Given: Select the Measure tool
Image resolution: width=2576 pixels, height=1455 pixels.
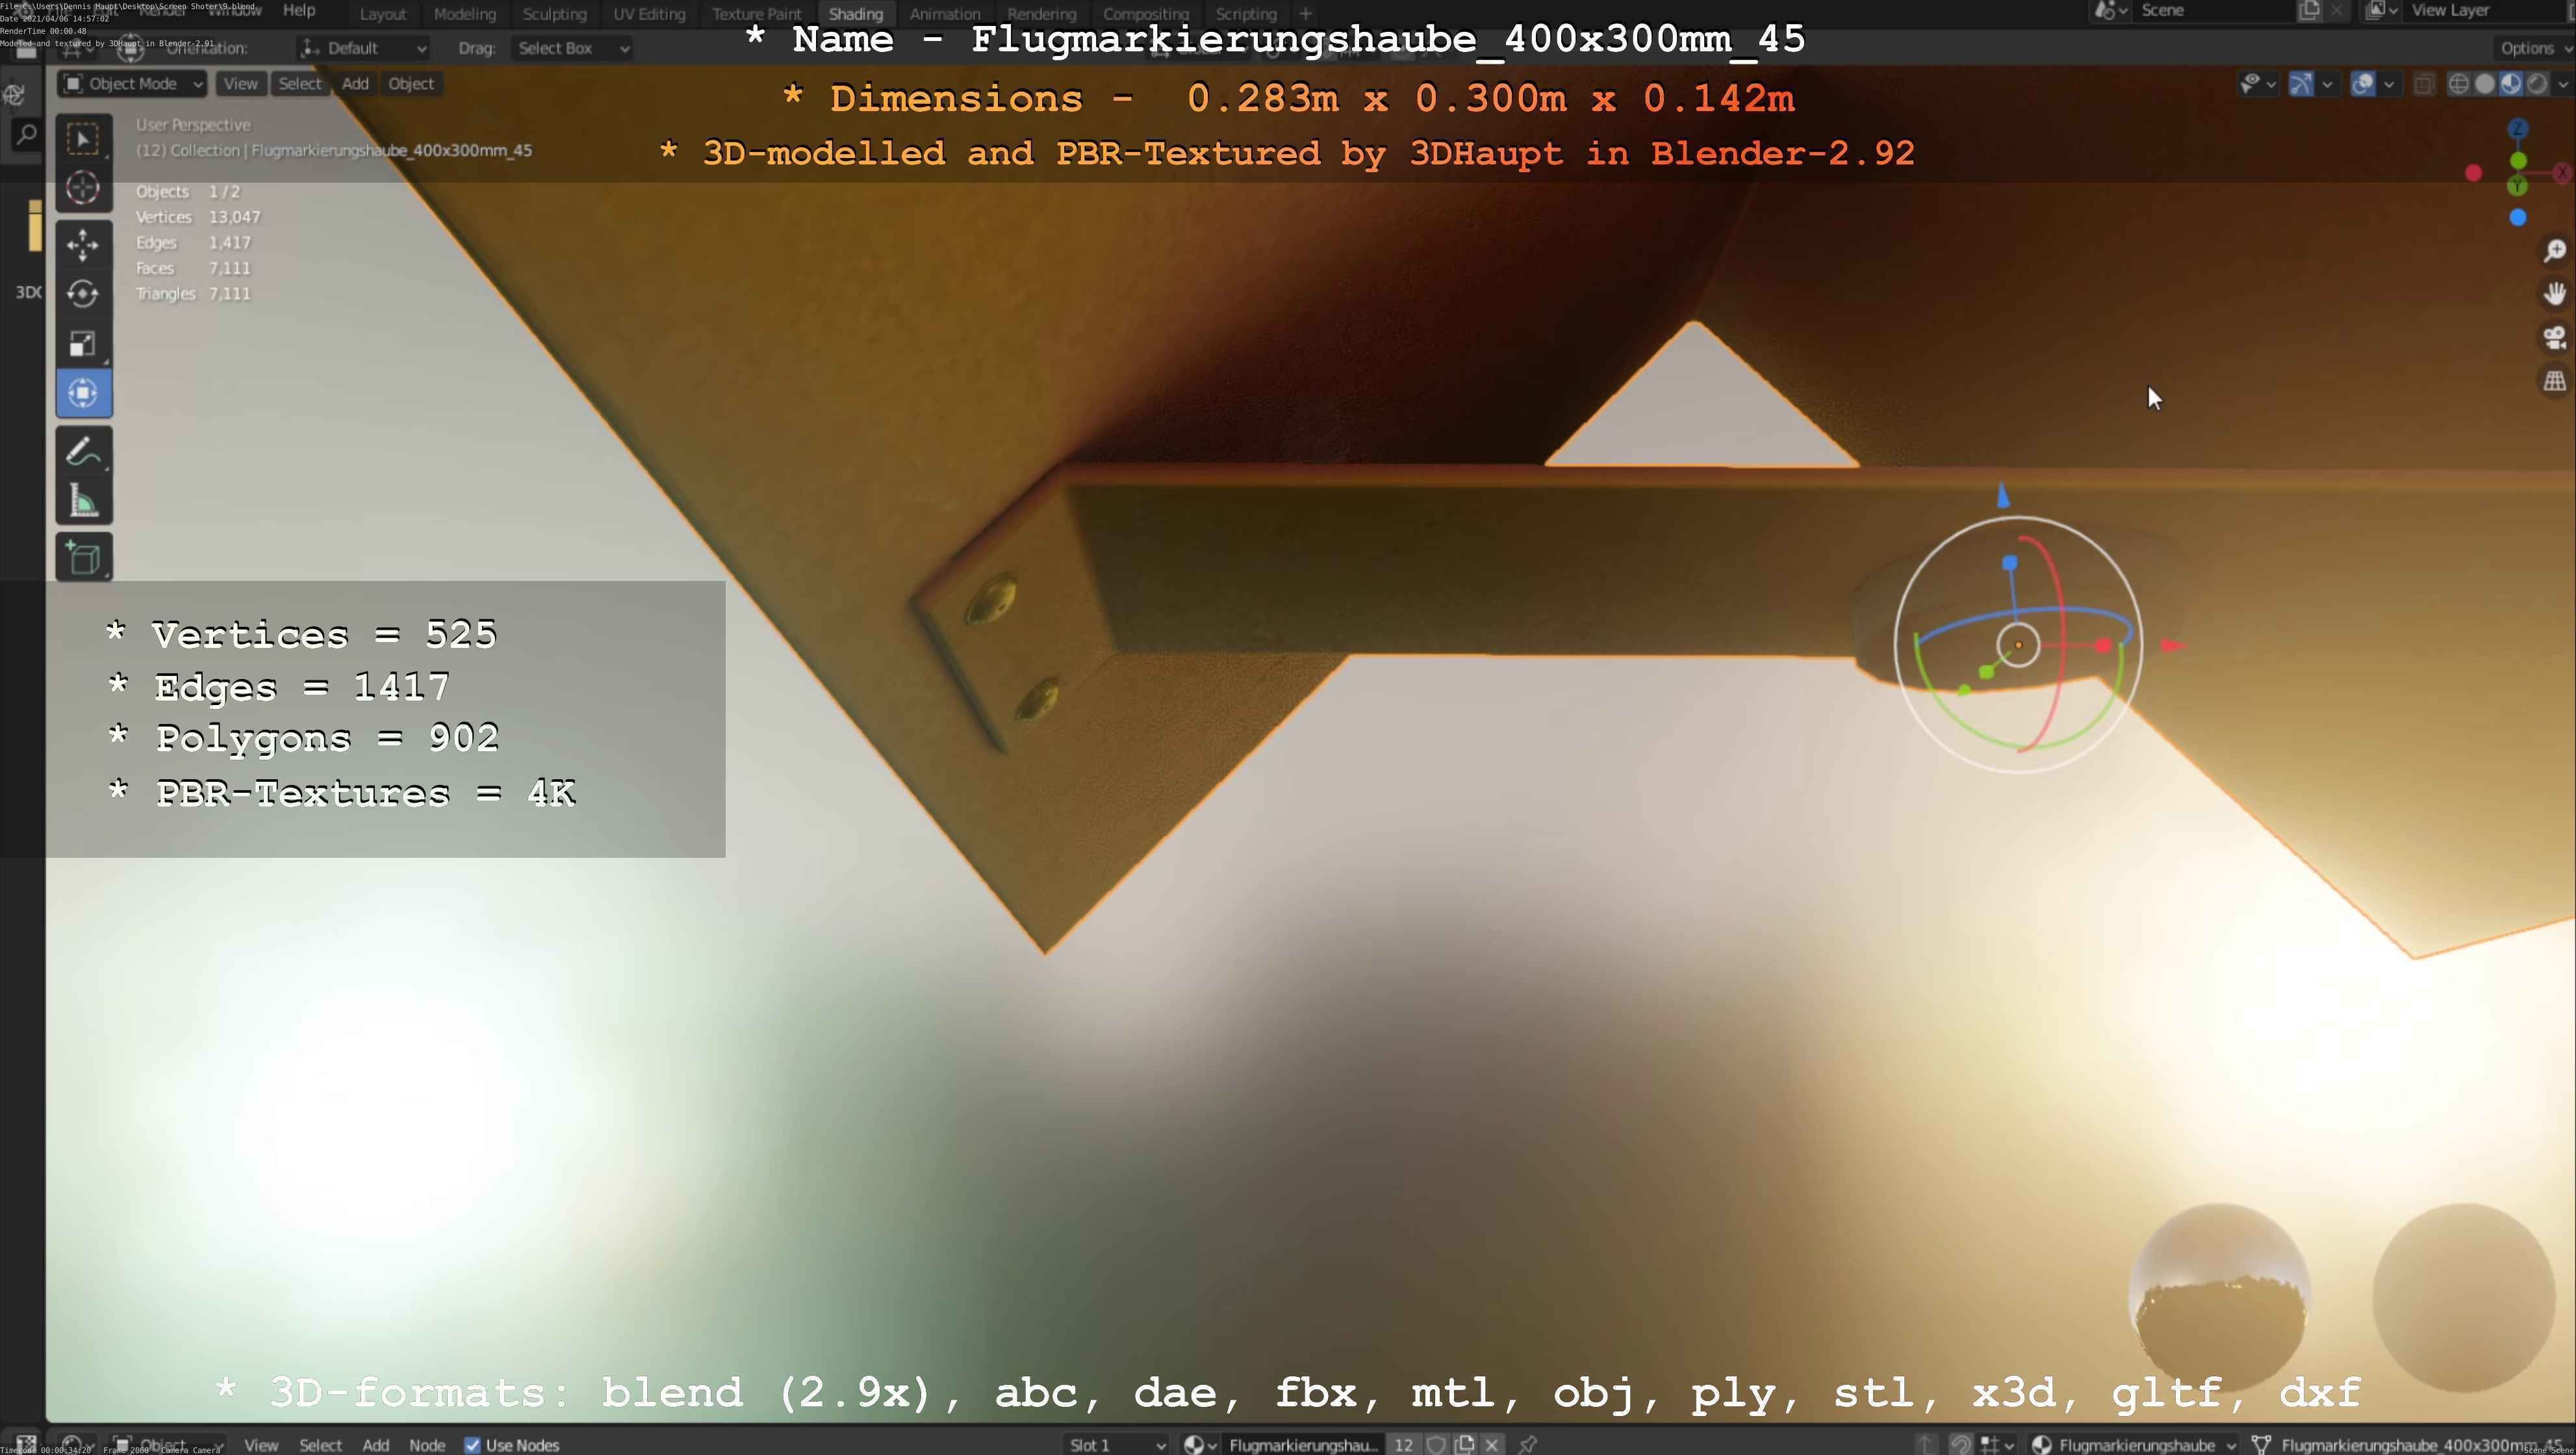Looking at the screenshot, I should [x=83, y=502].
